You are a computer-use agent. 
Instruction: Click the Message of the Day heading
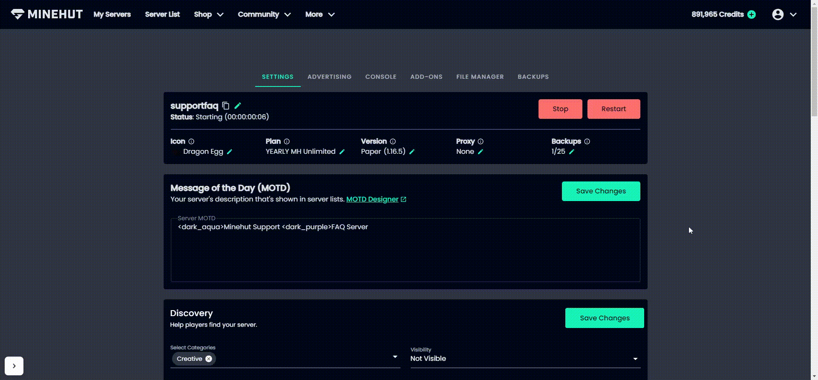point(230,188)
